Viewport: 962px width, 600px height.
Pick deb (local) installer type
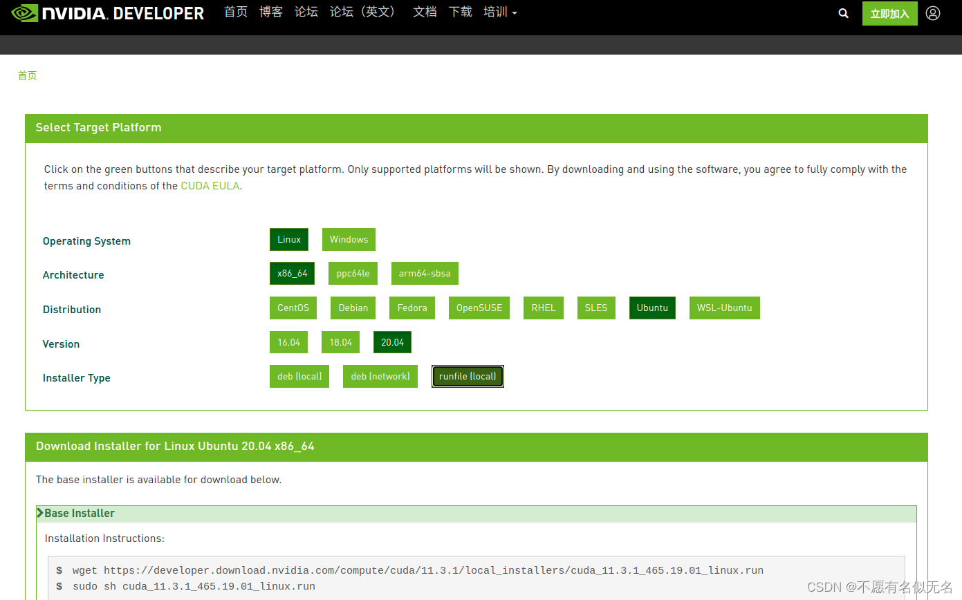coord(299,377)
